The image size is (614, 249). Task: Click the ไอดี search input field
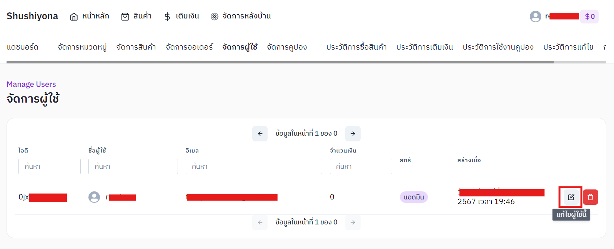coord(50,166)
